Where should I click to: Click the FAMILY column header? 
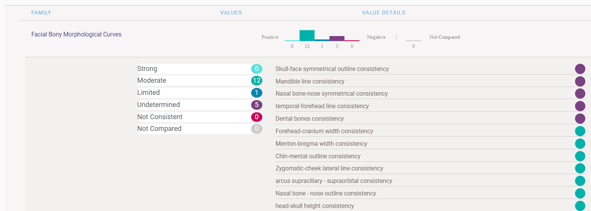pos(41,13)
